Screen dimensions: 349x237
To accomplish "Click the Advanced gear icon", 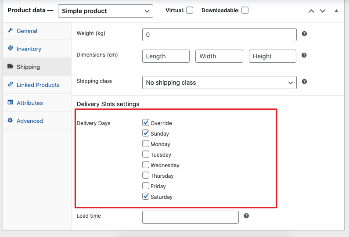I will (x=10, y=120).
